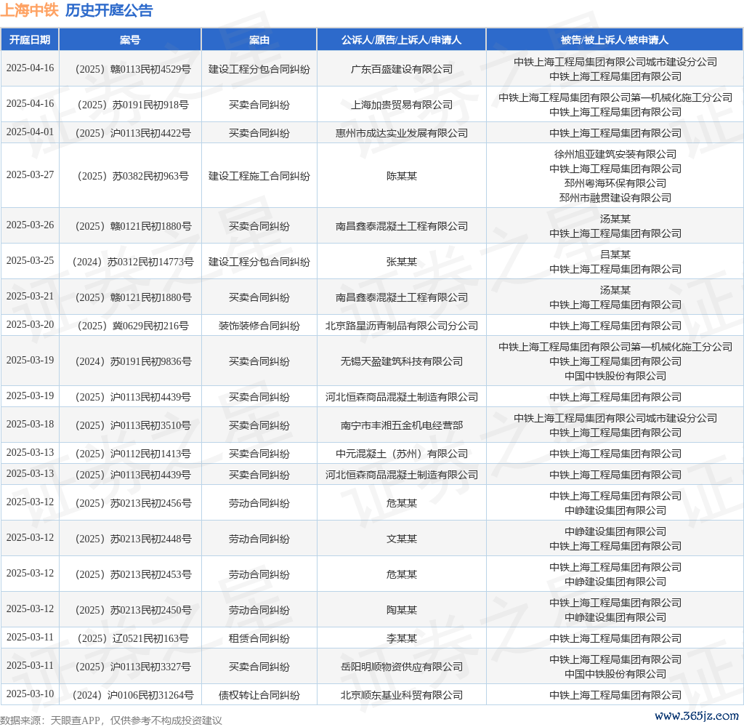Click the date "2025-04-01"
The image size is (744, 727).
click(x=30, y=132)
